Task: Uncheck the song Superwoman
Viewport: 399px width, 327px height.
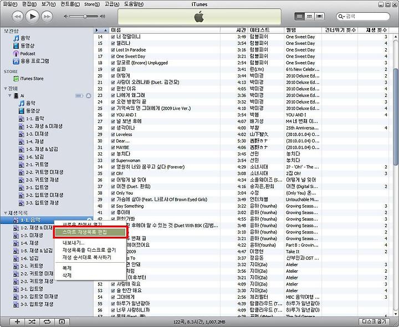Action: tap(113, 161)
